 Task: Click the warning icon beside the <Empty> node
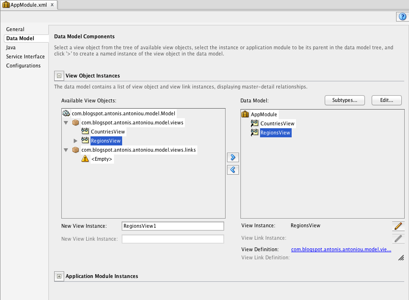85,159
